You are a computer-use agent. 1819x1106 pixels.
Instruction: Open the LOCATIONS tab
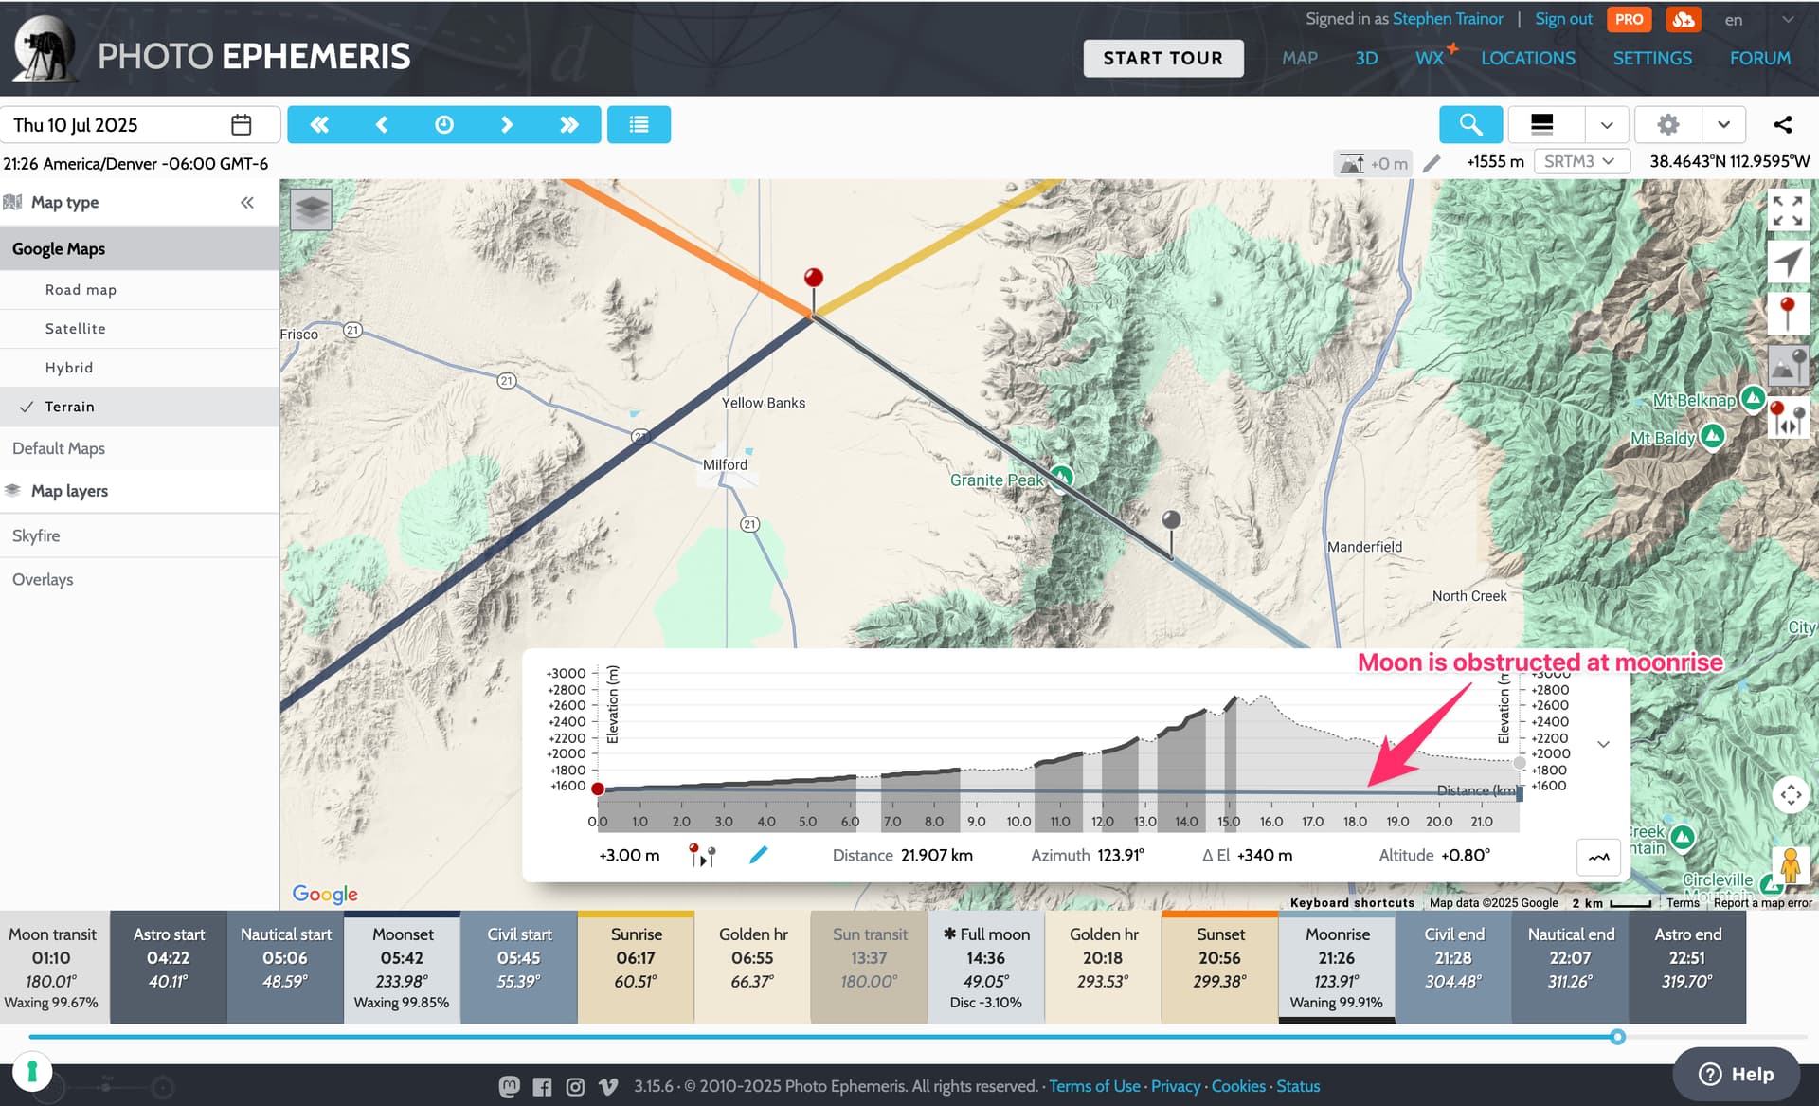pyautogui.click(x=1528, y=58)
